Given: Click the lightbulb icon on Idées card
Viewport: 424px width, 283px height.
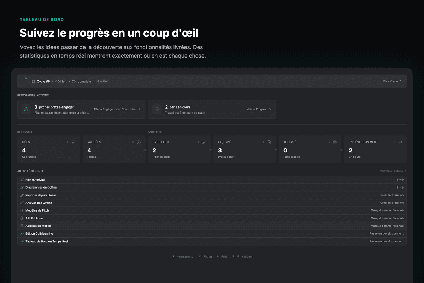Looking at the screenshot, I should coord(73,142).
